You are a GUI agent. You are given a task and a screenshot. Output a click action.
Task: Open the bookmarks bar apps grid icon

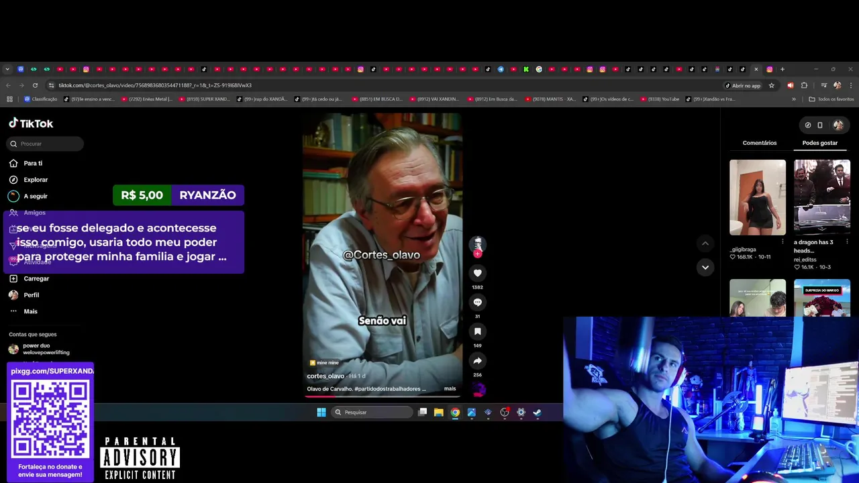tap(9, 99)
